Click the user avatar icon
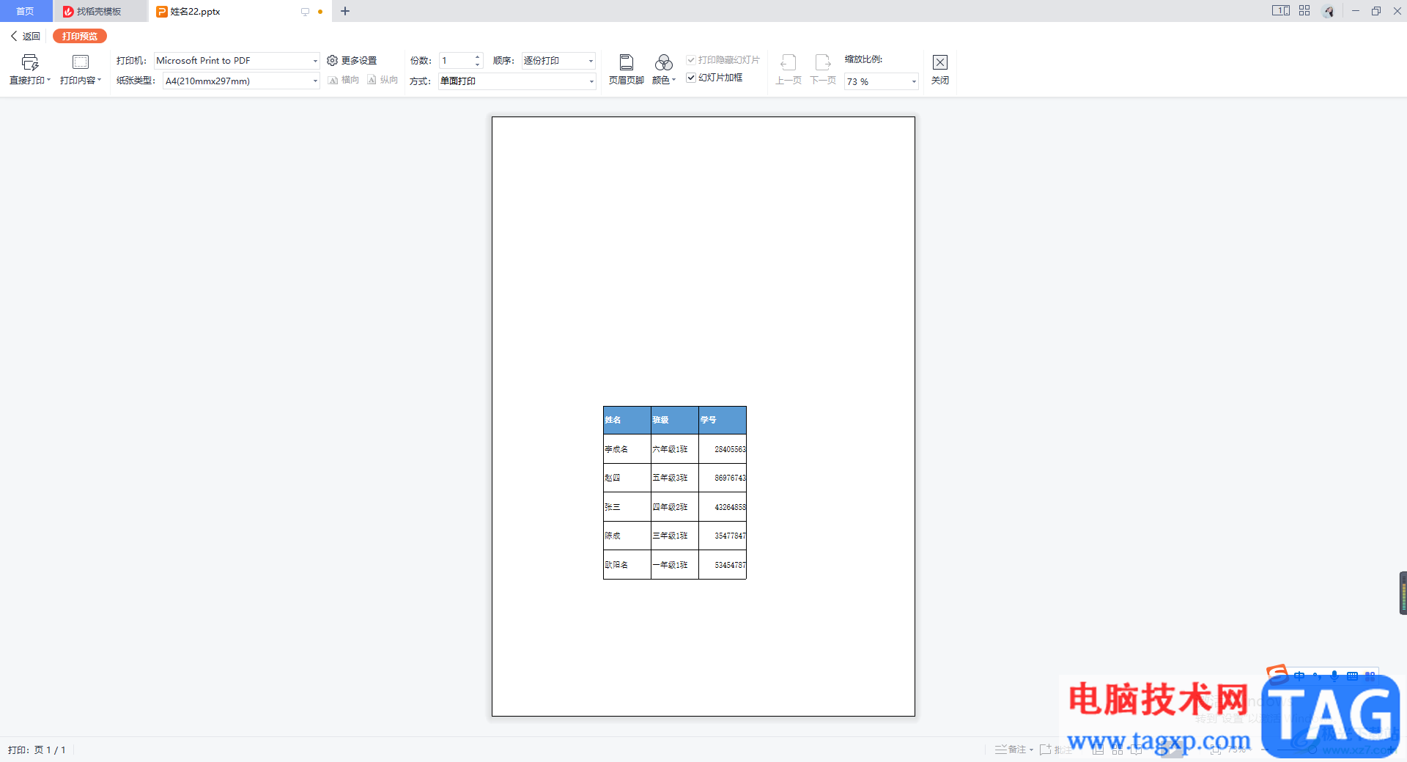 (1329, 11)
